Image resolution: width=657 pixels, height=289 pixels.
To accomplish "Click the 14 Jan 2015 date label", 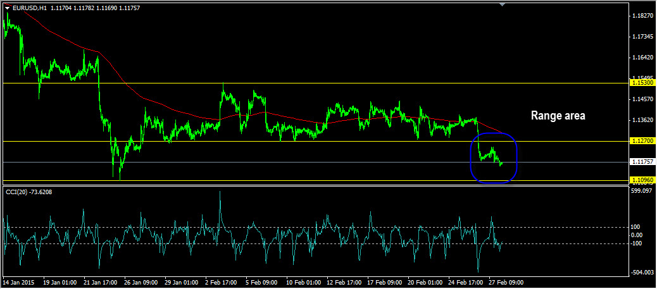I will (19, 282).
